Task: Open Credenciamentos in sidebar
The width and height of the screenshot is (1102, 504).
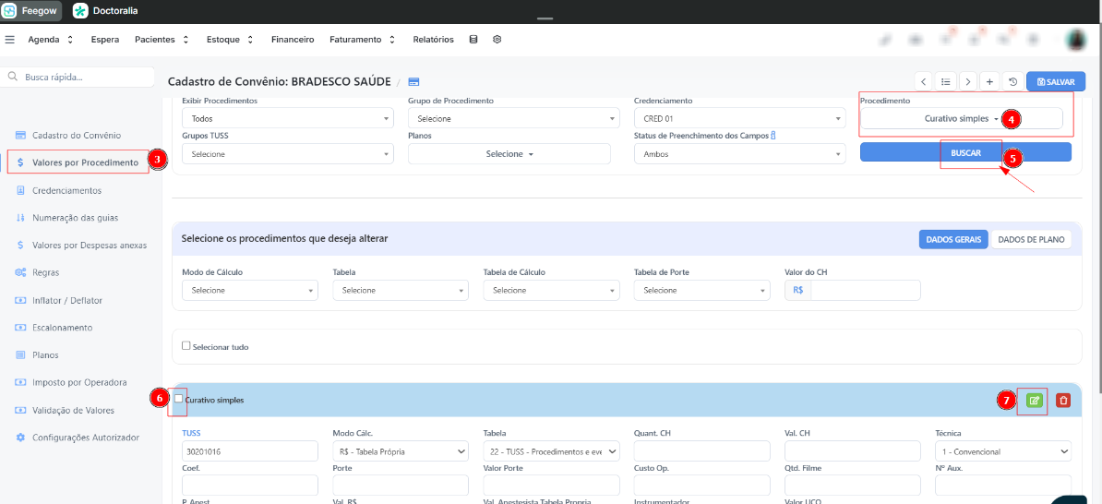Action: [x=66, y=190]
